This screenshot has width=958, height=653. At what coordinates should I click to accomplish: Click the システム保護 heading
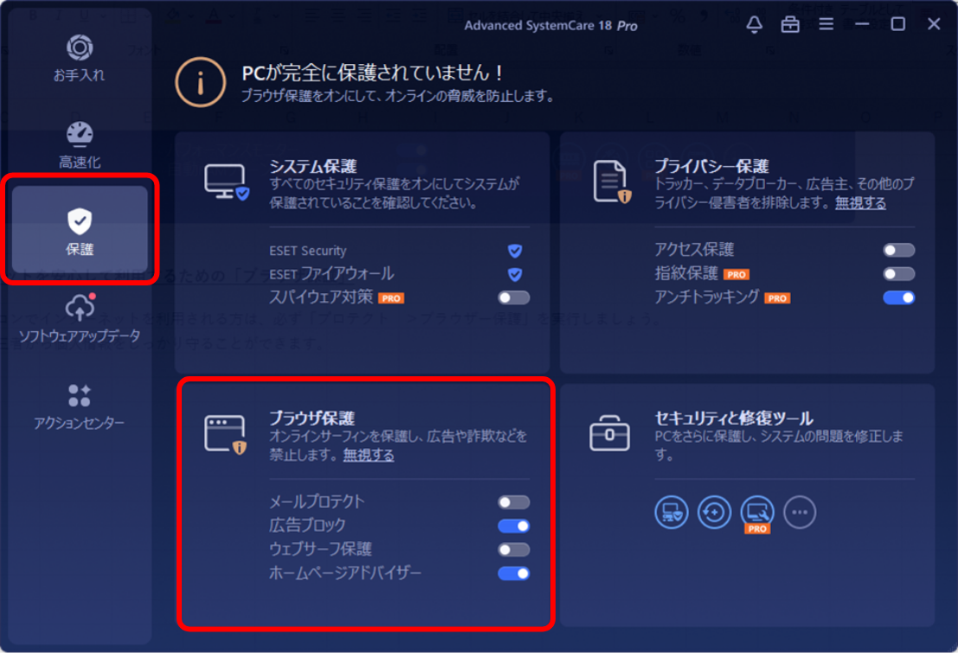pyautogui.click(x=312, y=166)
